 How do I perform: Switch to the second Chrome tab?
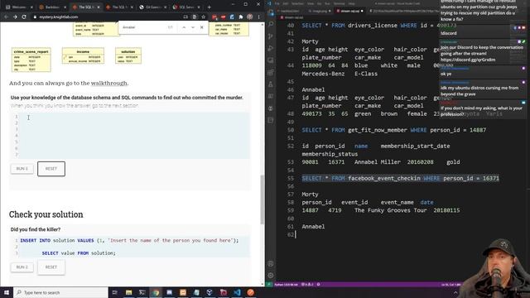pyautogui.click(x=52, y=7)
